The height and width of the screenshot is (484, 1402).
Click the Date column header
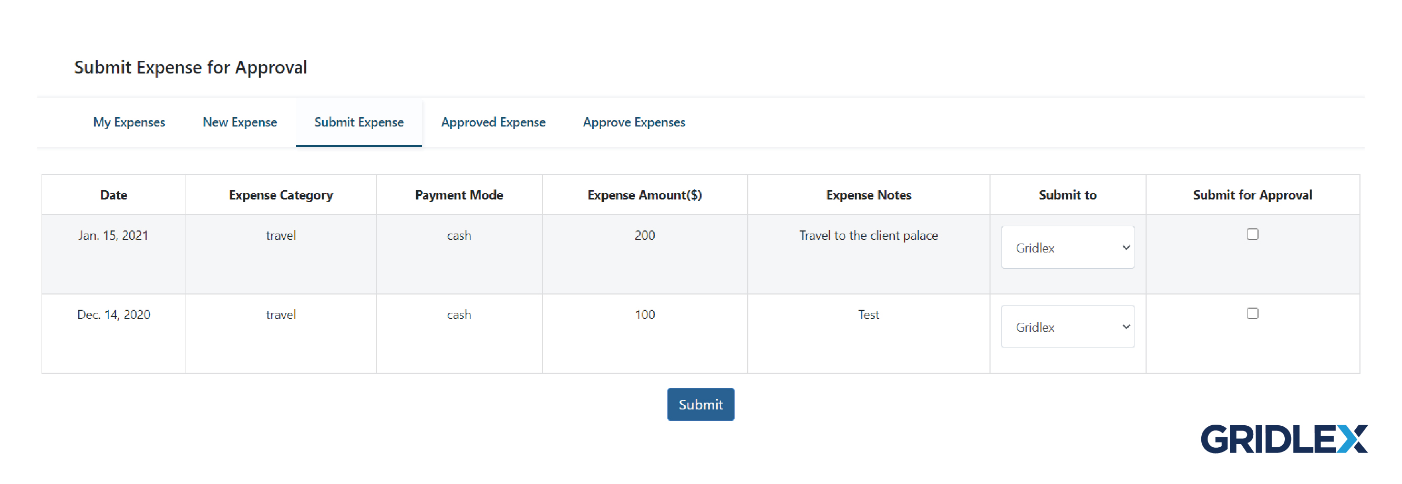(x=113, y=194)
